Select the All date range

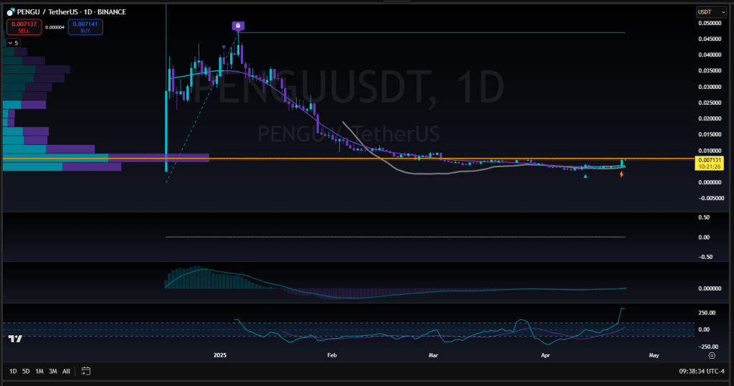66,371
